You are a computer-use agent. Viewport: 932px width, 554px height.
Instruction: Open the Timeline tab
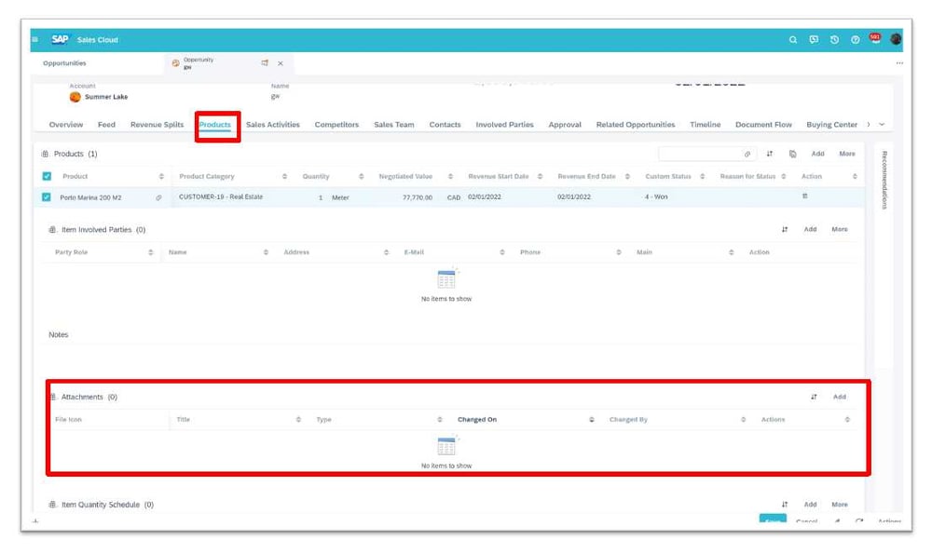coord(705,125)
